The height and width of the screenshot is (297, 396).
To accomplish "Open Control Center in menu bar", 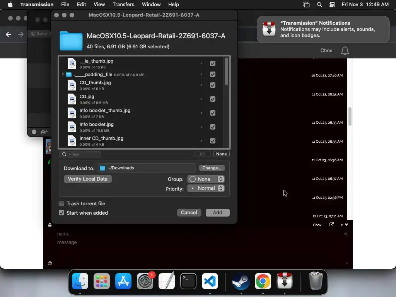I will pos(332,4).
